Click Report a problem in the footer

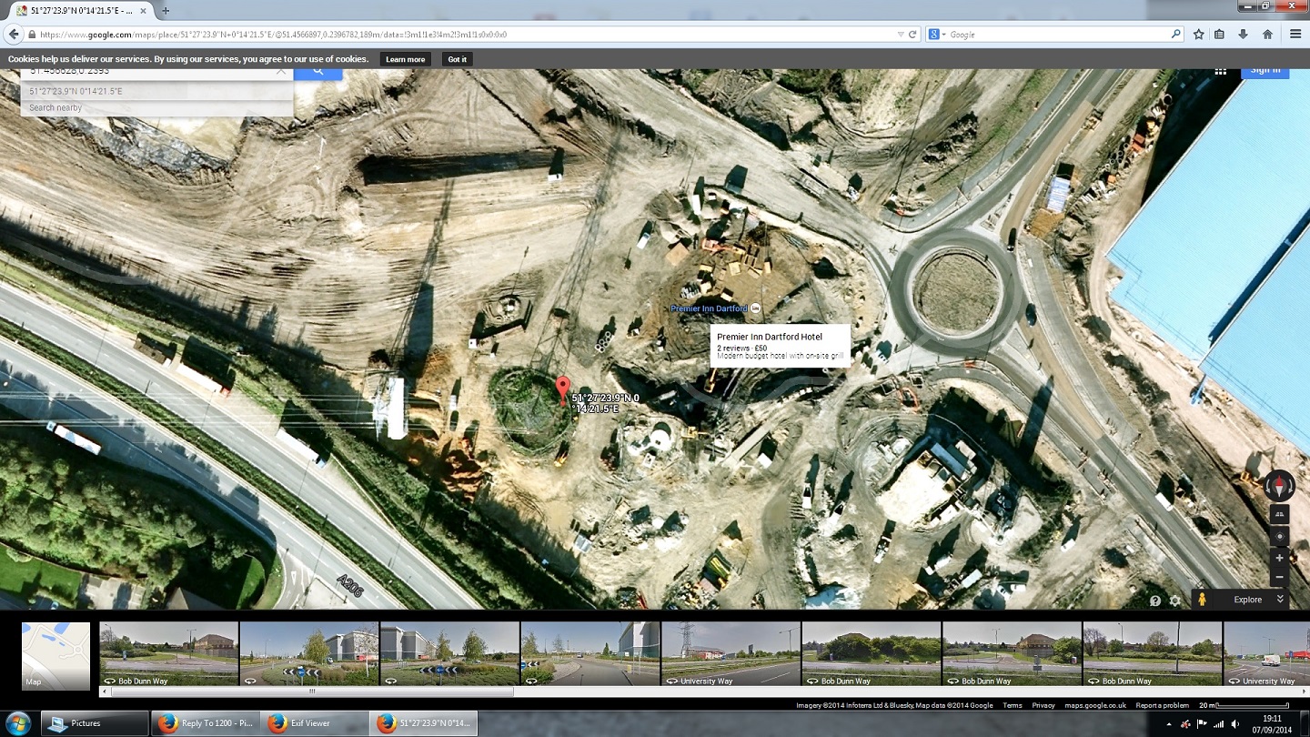coord(1162,705)
